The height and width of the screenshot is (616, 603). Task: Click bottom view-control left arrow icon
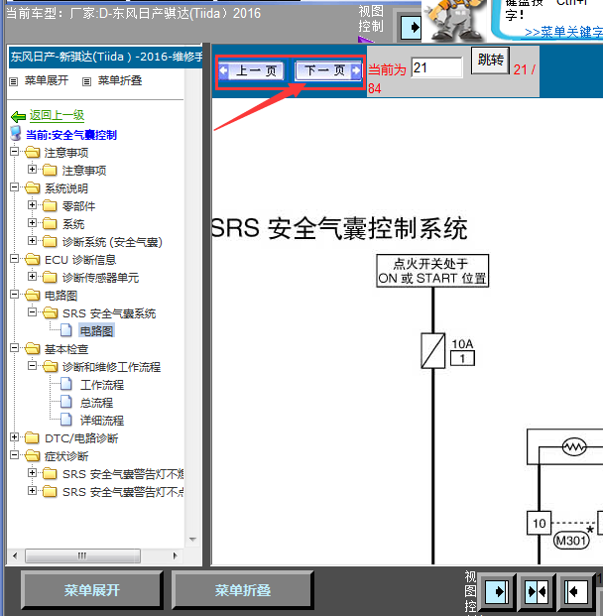pyautogui.click(x=576, y=591)
